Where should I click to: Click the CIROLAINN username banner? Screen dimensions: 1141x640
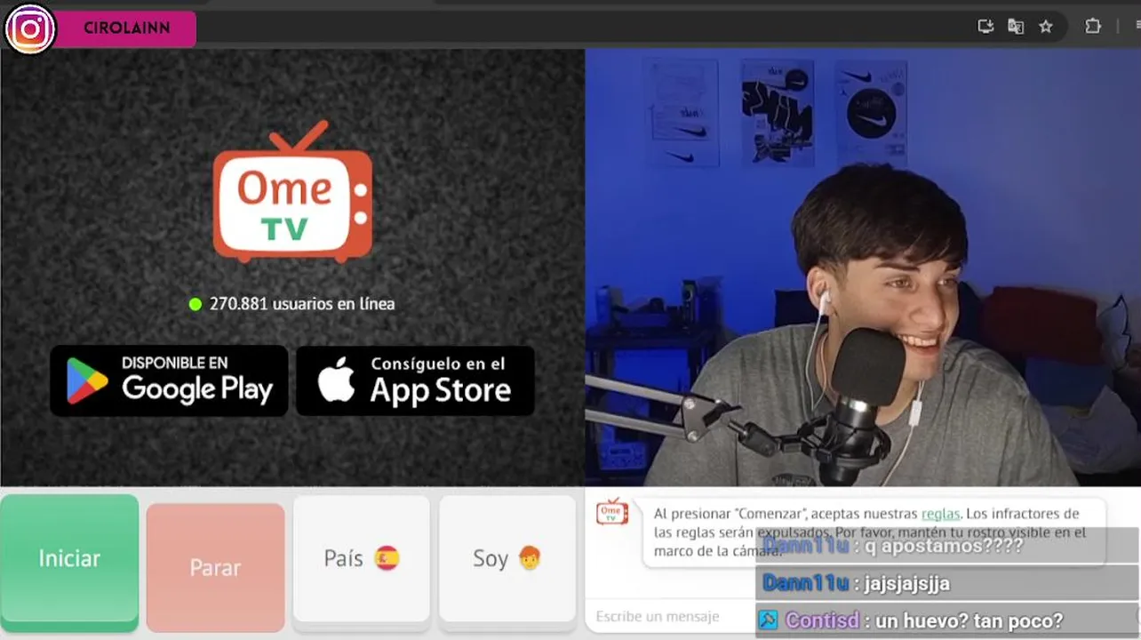pyautogui.click(x=126, y=28)
